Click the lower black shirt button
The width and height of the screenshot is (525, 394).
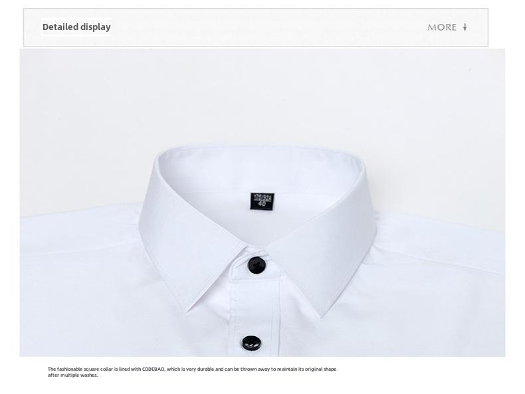point(251,343)
